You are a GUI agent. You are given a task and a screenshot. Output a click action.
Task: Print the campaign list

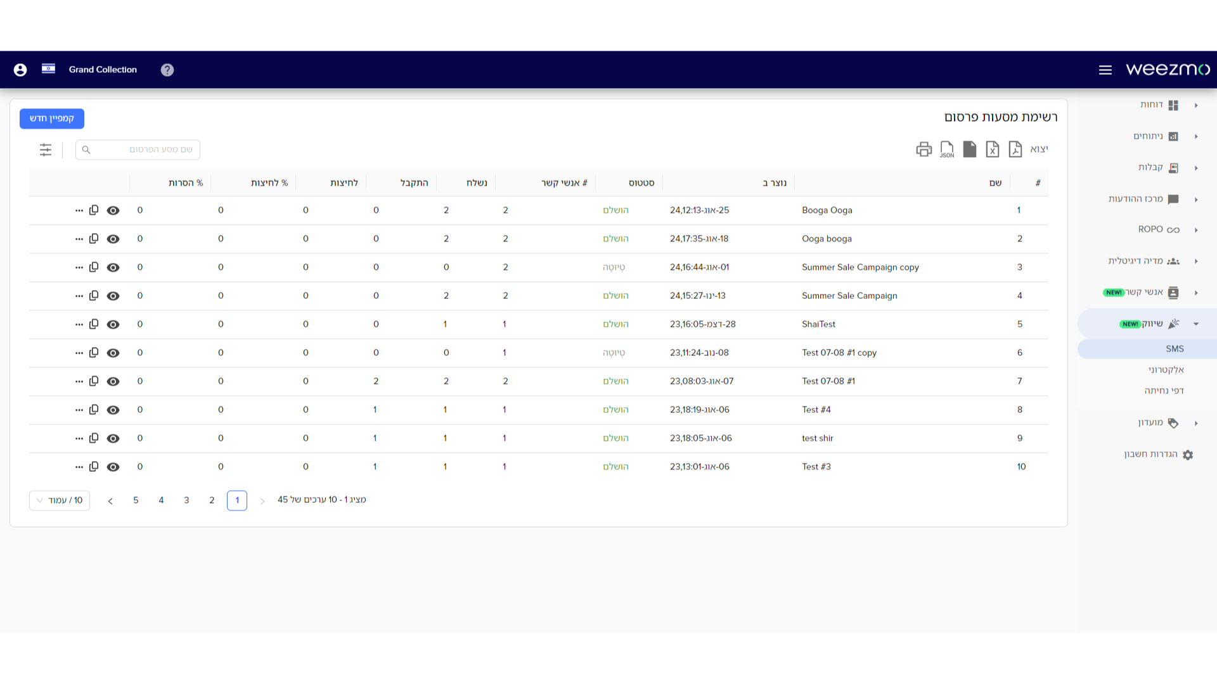tap(924, 149)
